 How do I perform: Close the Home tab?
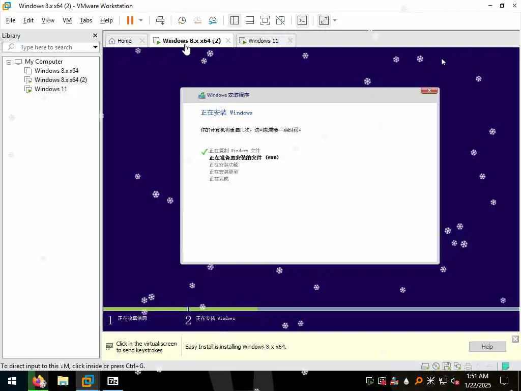pos(142,41)
